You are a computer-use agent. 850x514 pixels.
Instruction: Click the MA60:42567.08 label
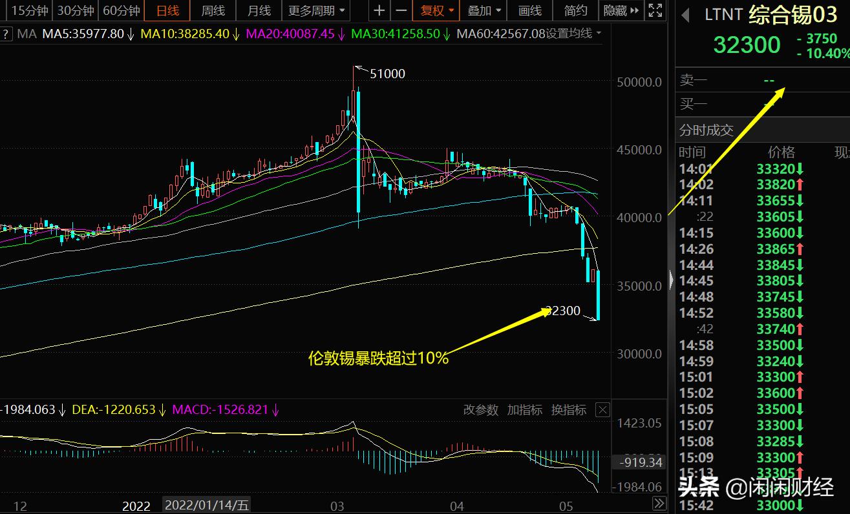[x=501, y=34]
